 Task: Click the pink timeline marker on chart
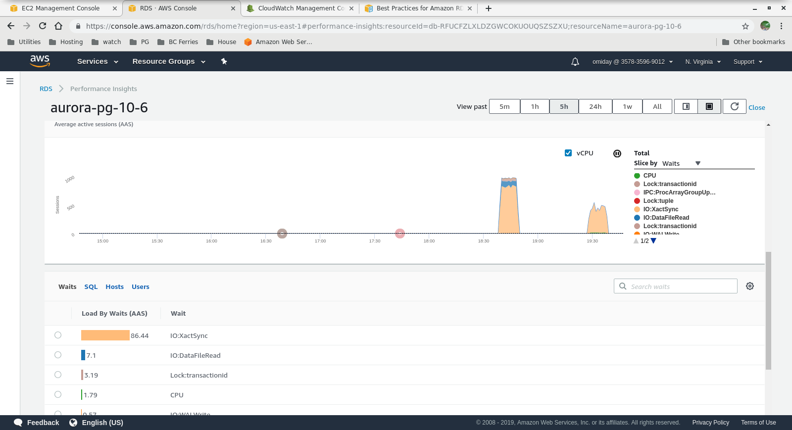pos(400,233)
